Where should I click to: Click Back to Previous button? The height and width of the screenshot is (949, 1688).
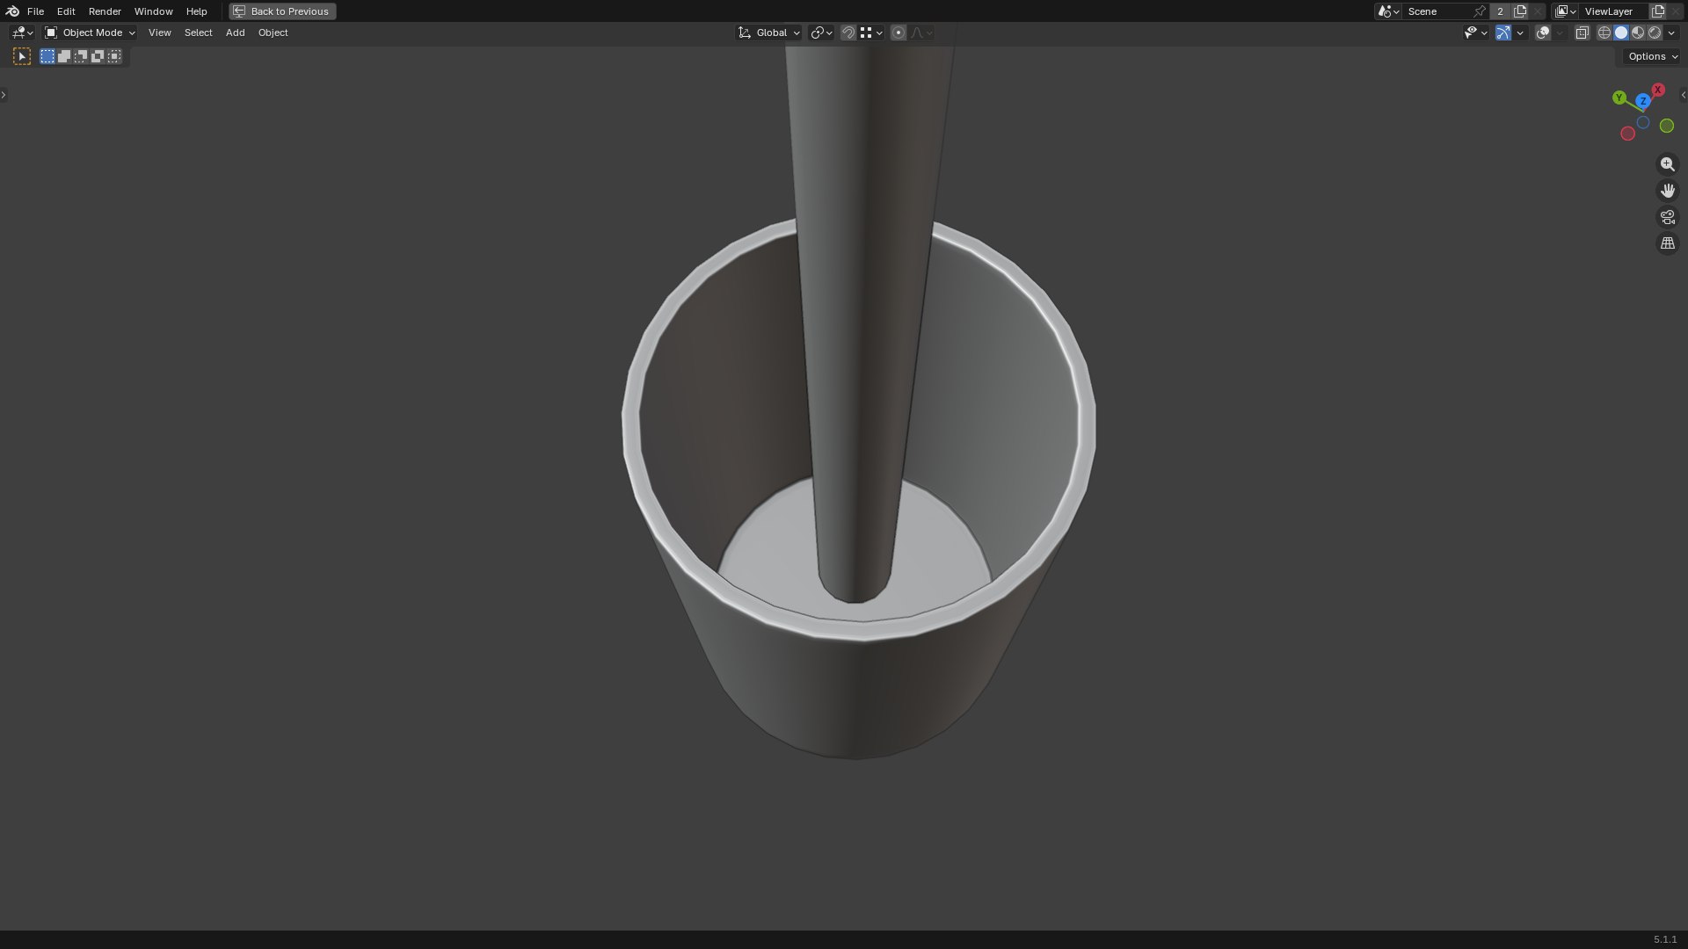282,11
